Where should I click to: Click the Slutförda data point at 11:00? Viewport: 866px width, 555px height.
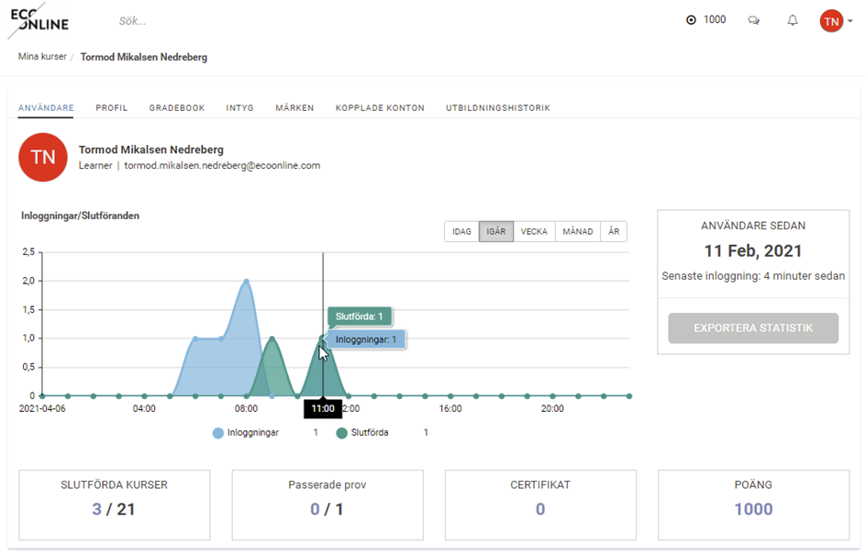point(323,338)
